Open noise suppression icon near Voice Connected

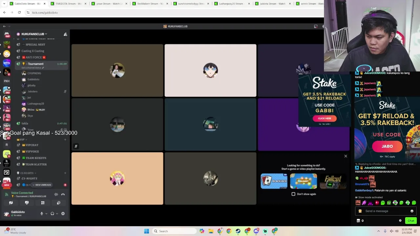pyautogui.click(x=56, y=194)
